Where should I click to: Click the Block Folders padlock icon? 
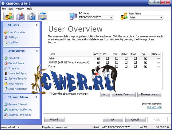[6, 84]
